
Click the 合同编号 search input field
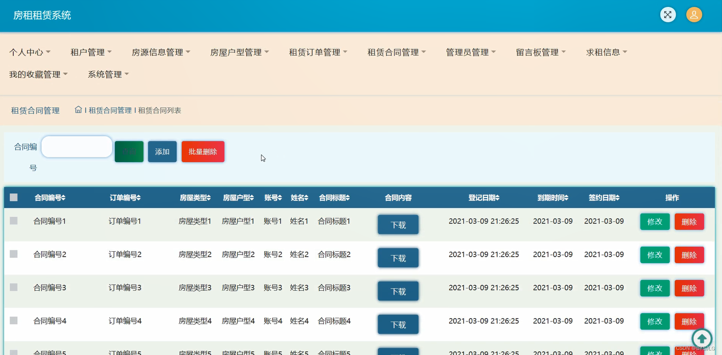pos(77,147)
